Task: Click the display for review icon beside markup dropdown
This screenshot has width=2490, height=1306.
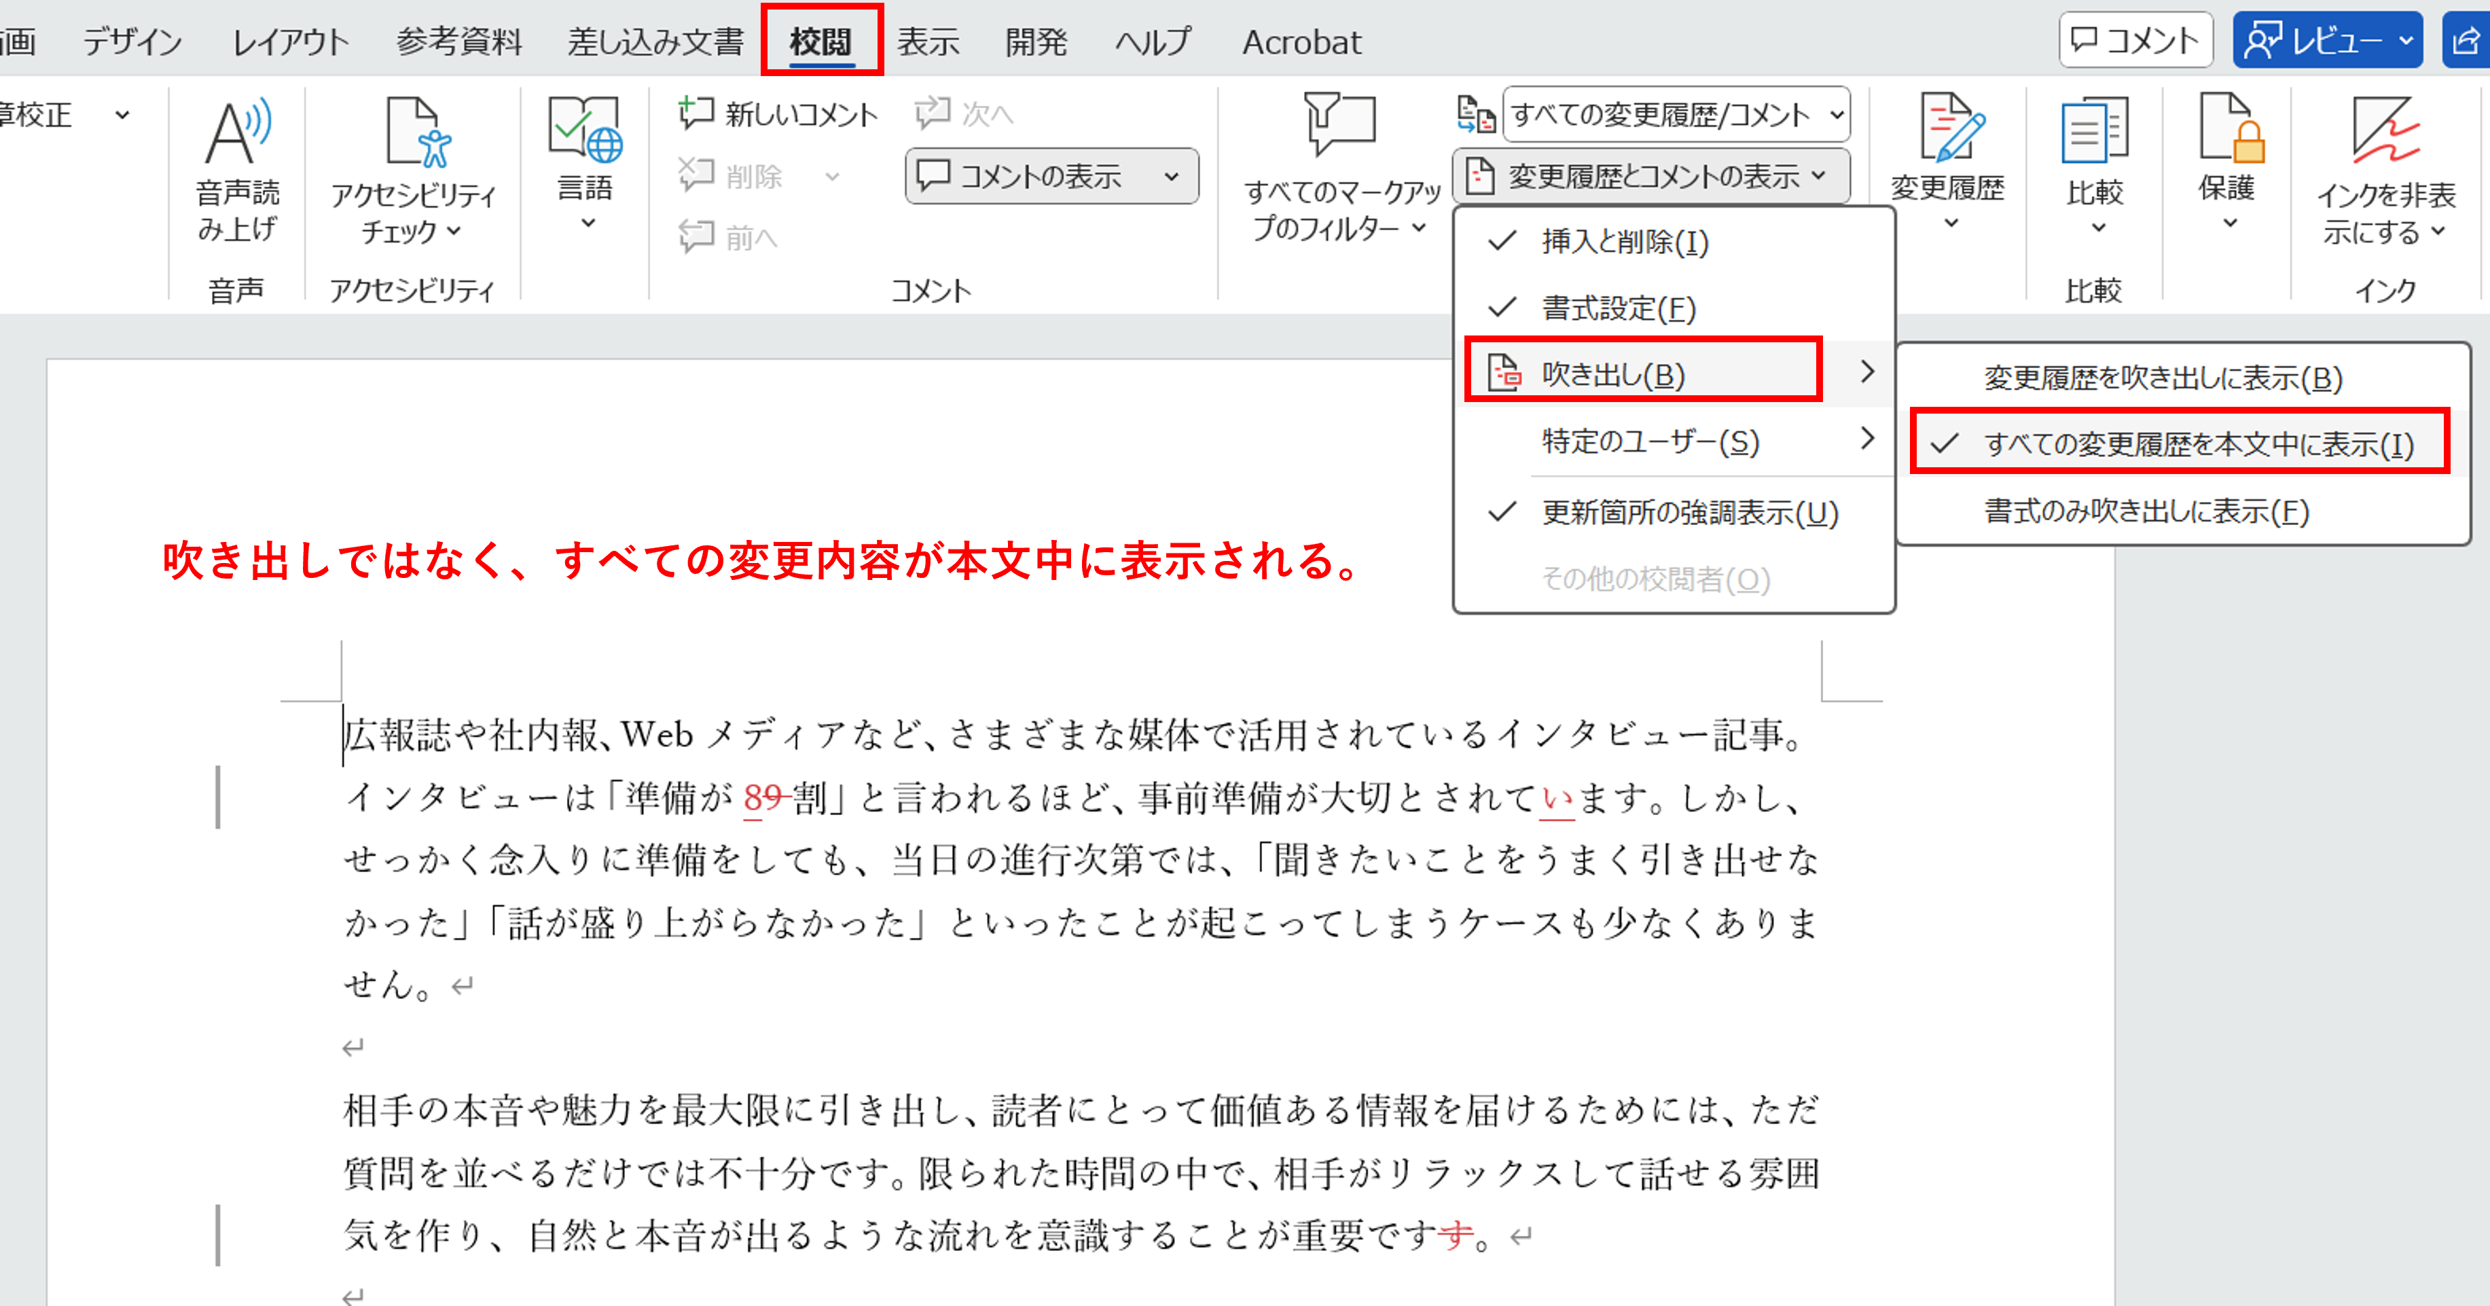Action: coord(1475,114)
